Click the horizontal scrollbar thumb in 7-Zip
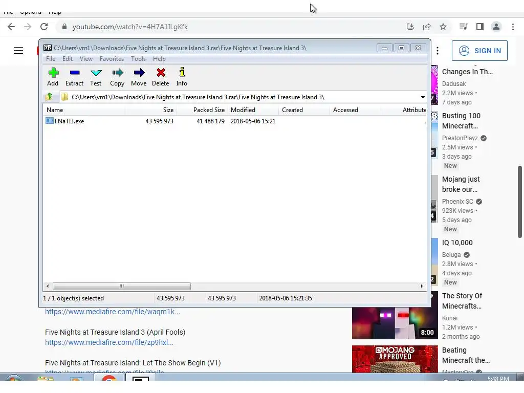The width and height of the screenshot is (524, 393). [x=122, y=286]
